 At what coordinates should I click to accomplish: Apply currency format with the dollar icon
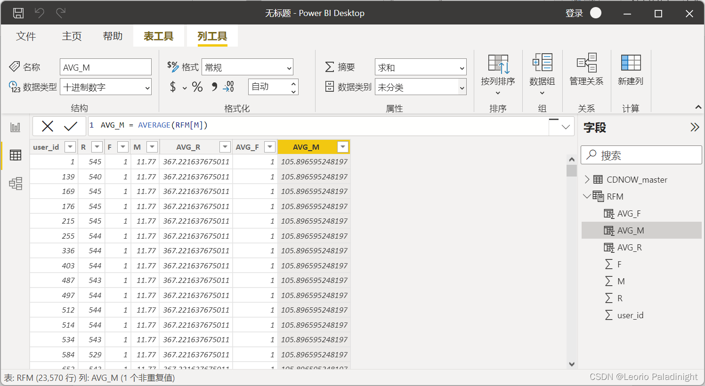[x=173, y=87]
